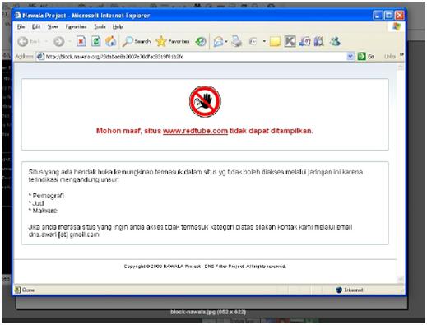Click the Internet zone globe in status bar
This screenshot has width=427, height=325.
[x=339, y=290]
